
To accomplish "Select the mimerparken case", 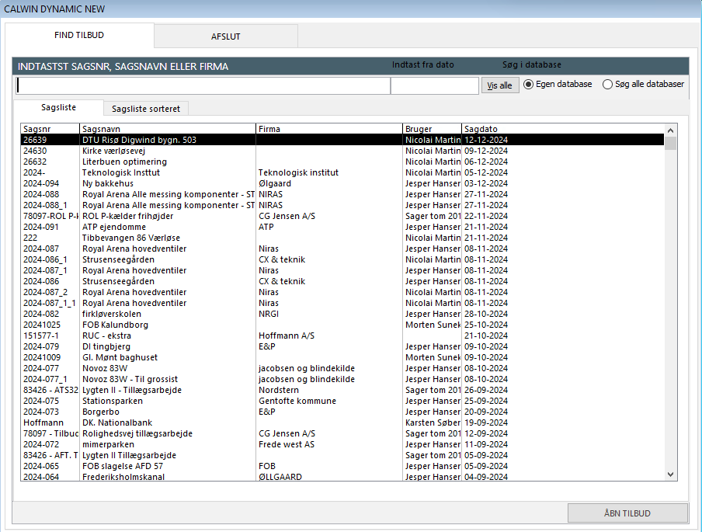I will pos(342,444).
